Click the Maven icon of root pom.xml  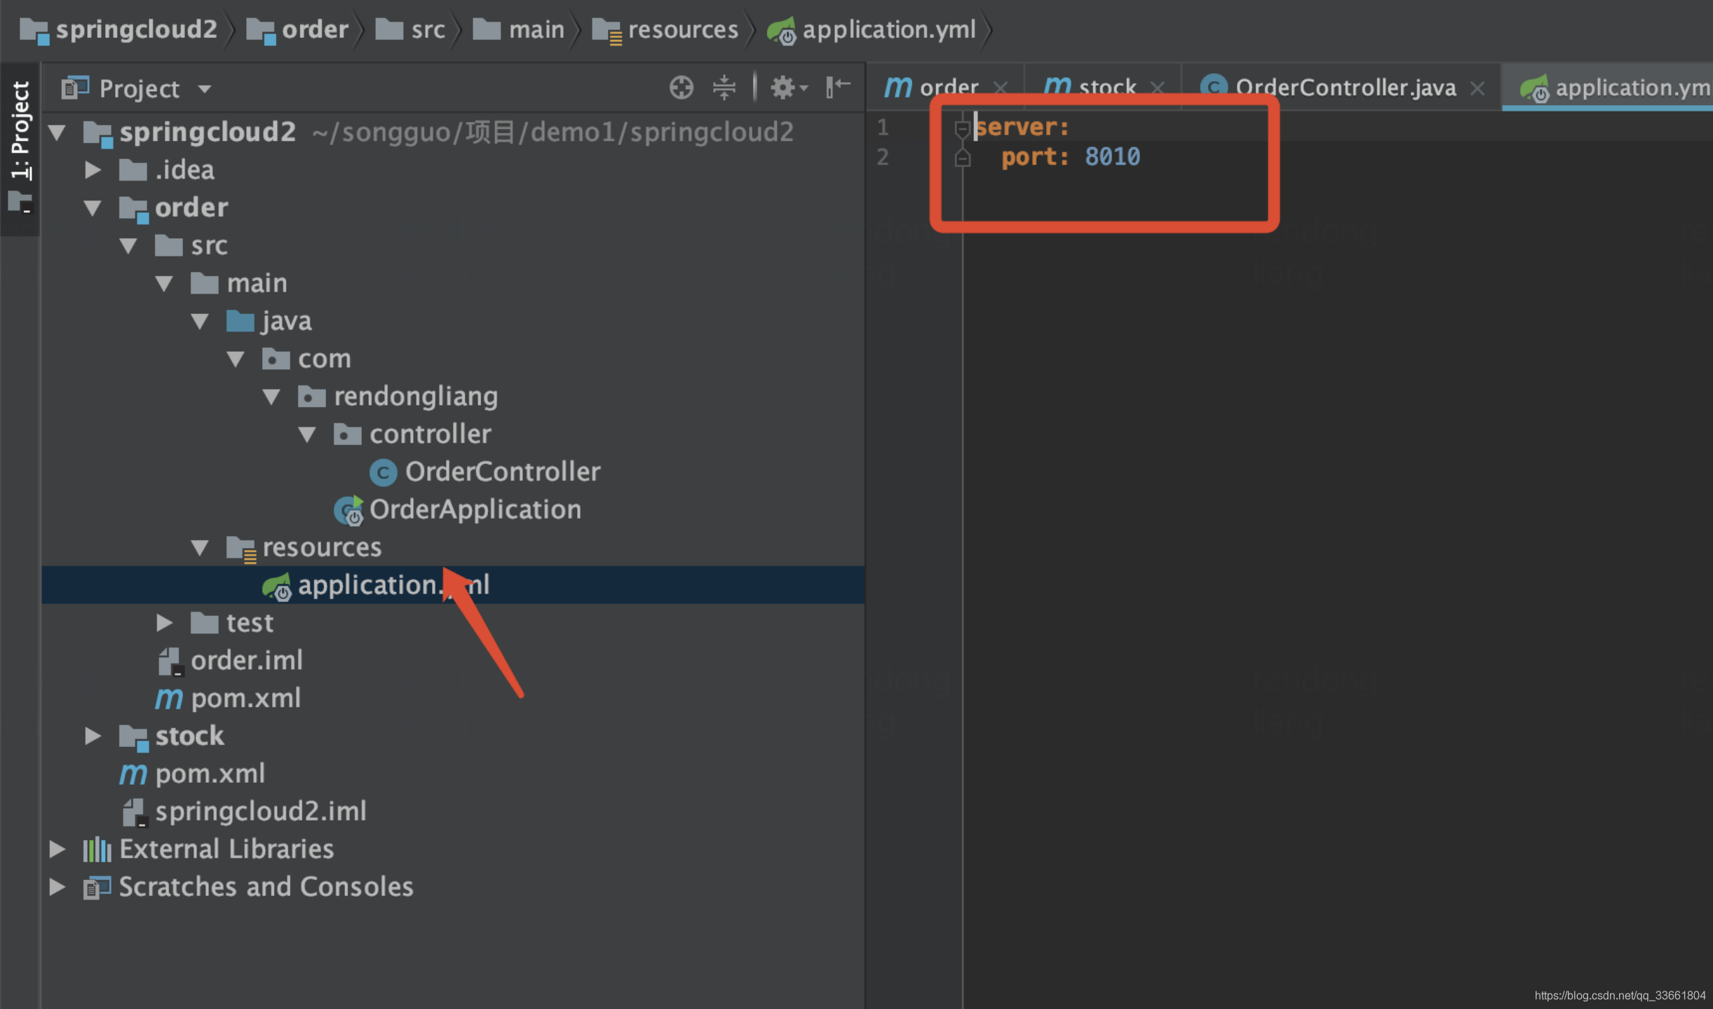133,774
